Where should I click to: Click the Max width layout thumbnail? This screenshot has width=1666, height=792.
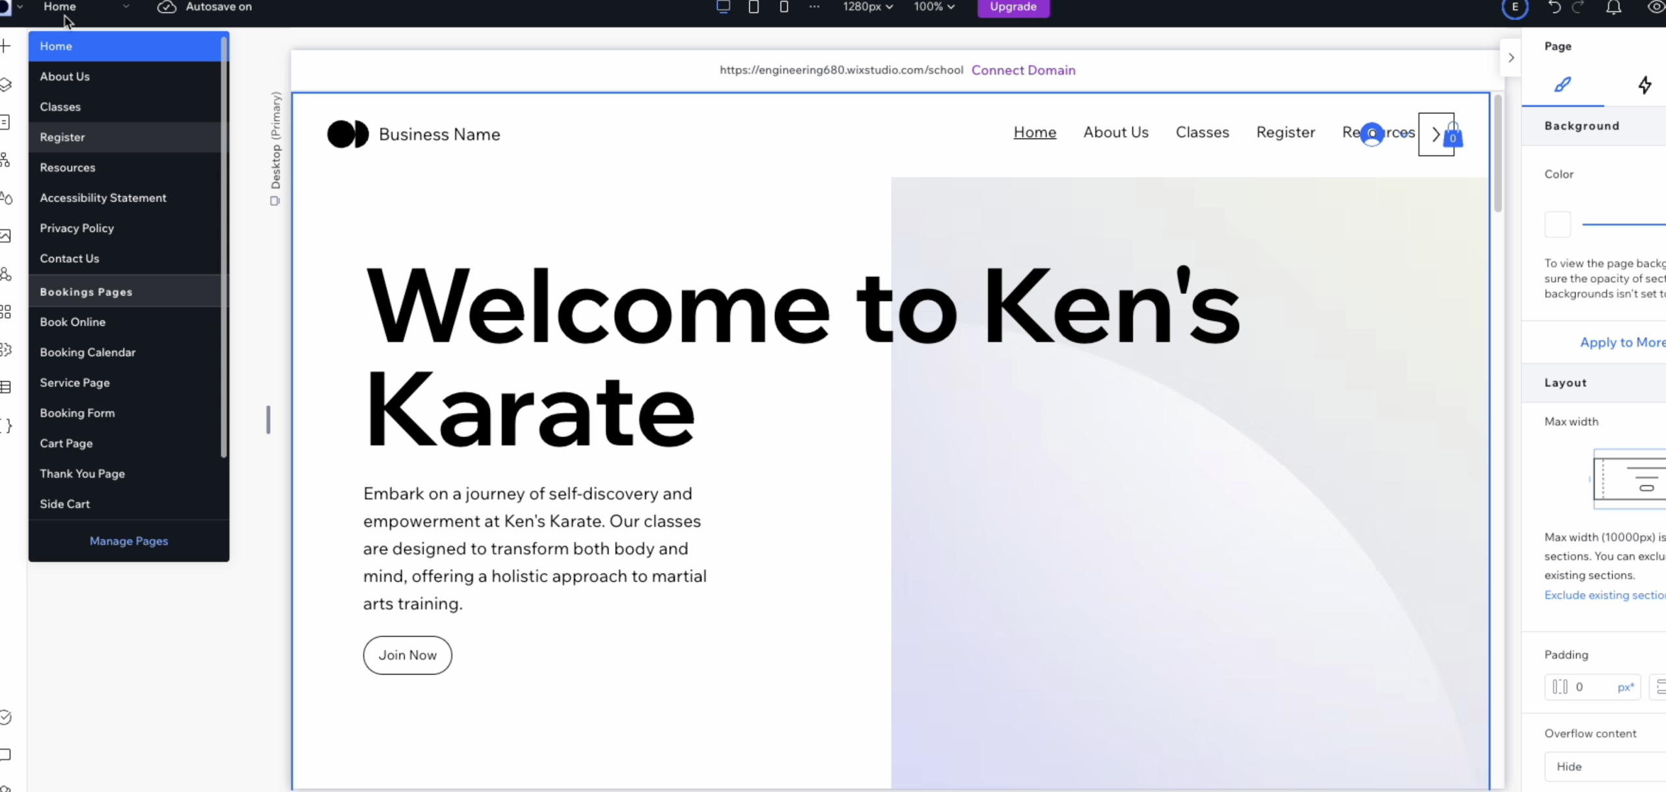coord(1630,479)
